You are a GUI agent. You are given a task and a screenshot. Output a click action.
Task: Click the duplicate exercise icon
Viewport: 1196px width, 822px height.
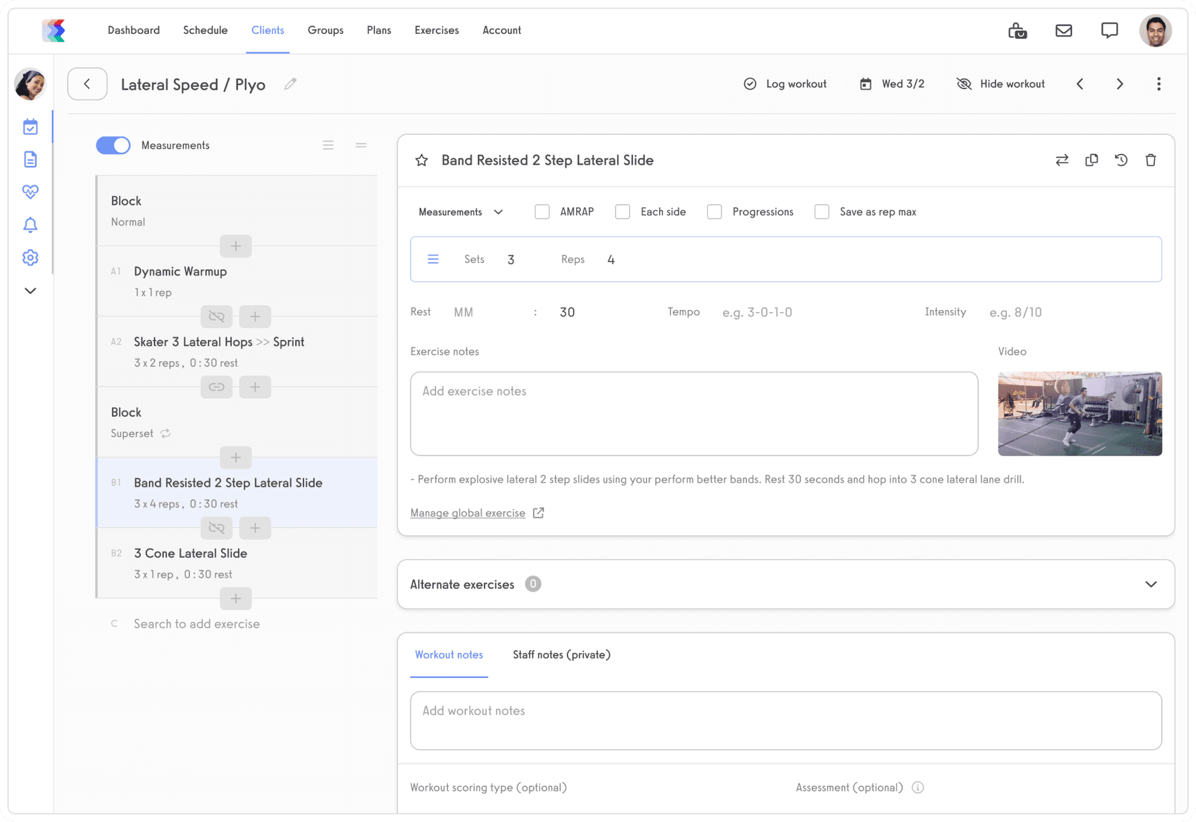coord(1091,160)
